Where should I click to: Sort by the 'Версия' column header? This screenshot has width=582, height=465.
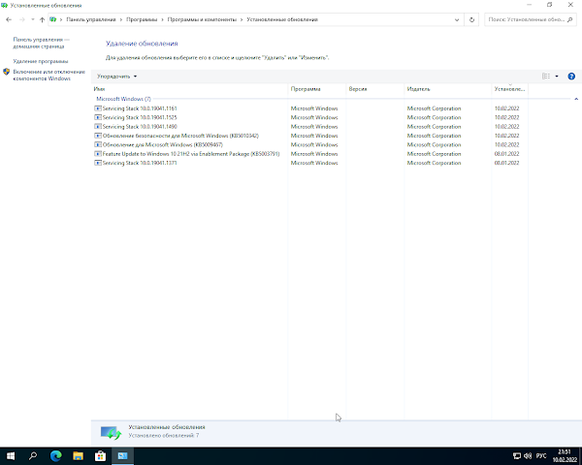tap(374, 89)
